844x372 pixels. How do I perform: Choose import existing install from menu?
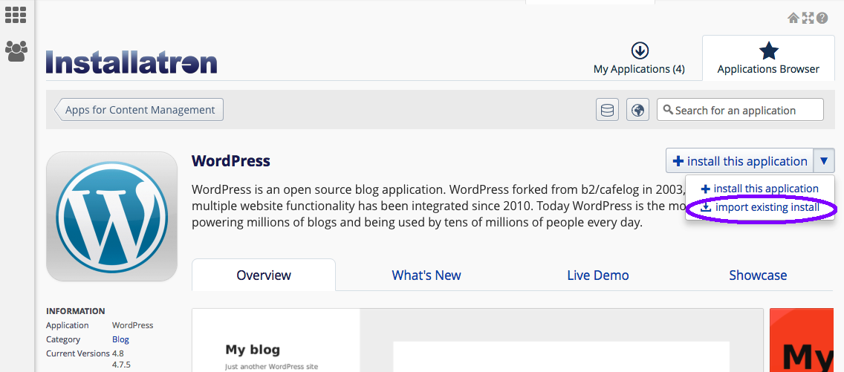[760, 207]
